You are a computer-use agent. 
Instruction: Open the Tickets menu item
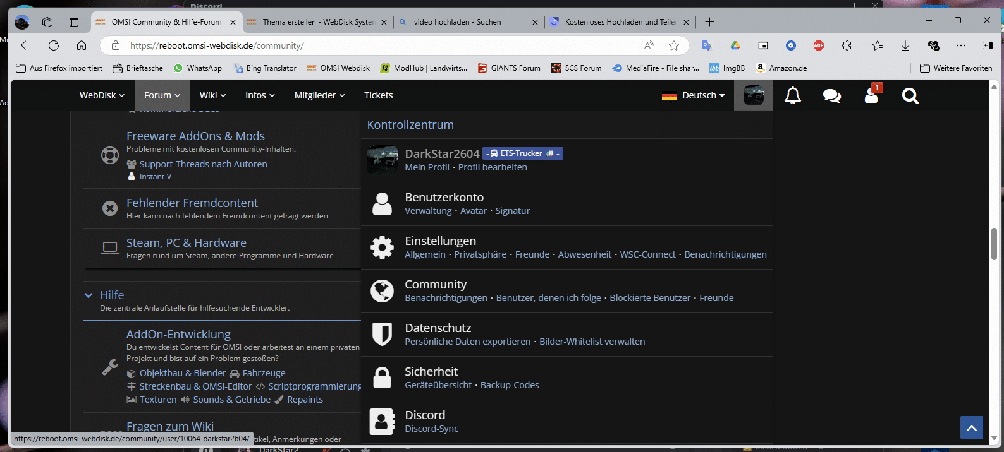pyautogui.click(x=378, y=95)
